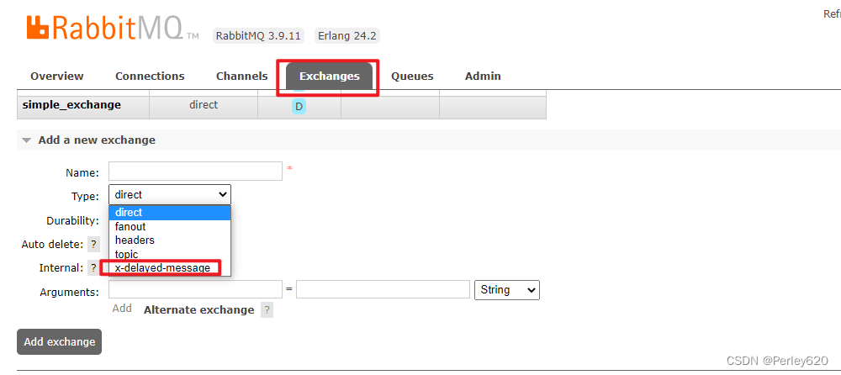
Task: Click the RabbitMQ 3.9.11 version label
Action: 258,36
